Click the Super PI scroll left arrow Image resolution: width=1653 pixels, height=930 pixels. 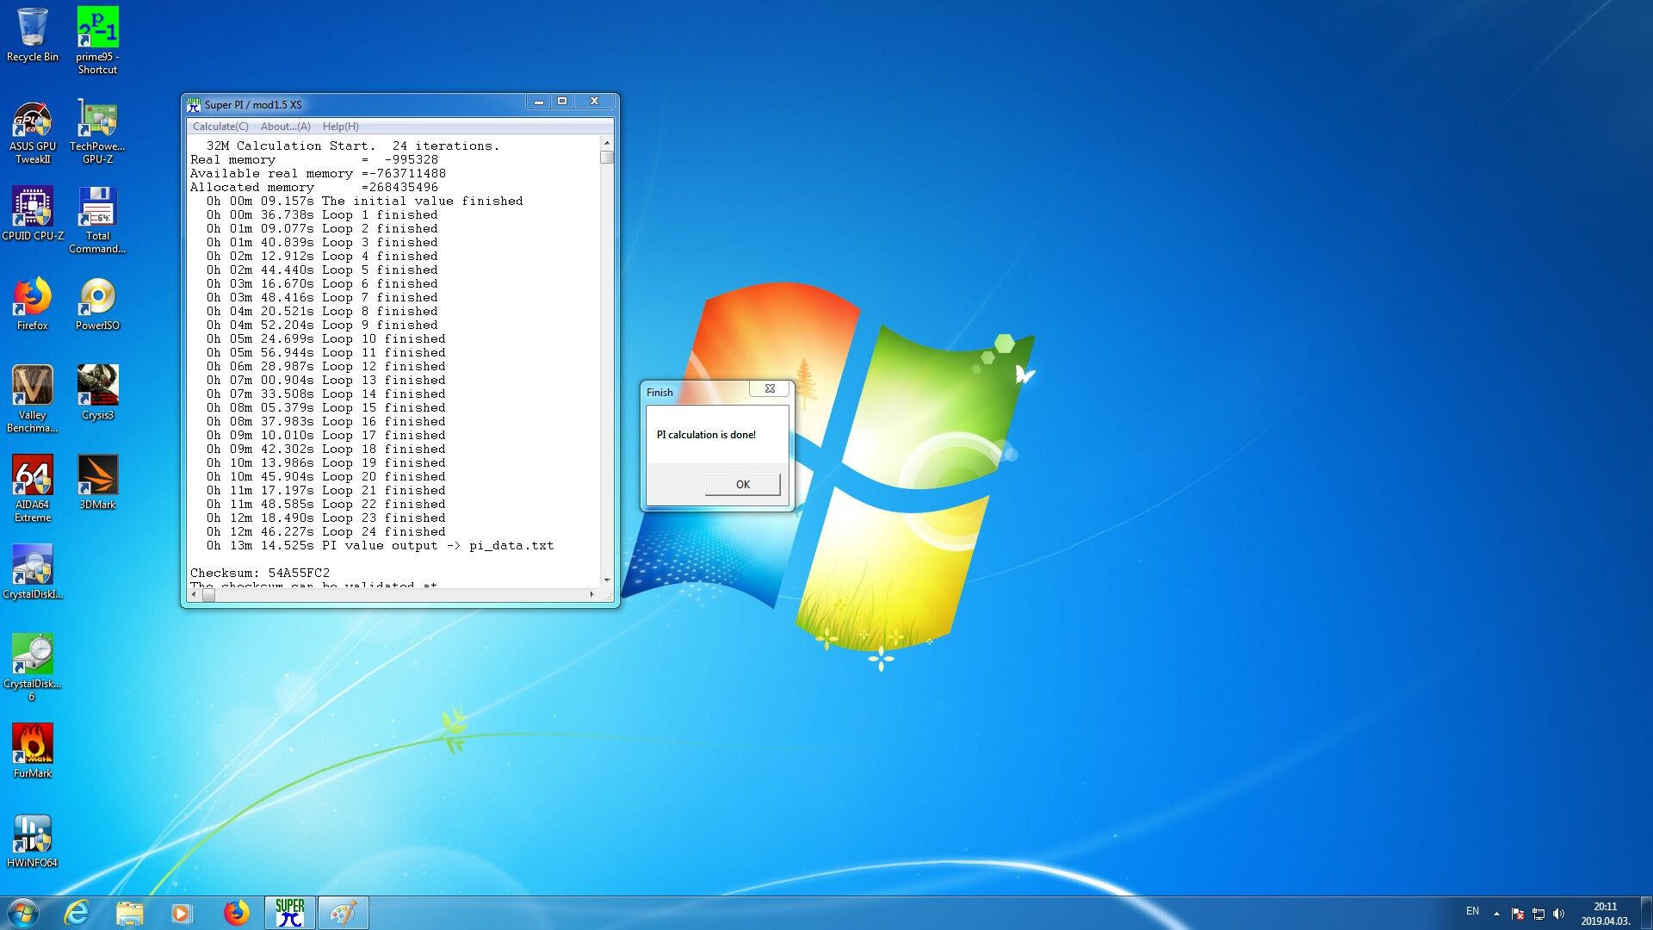click(x=194, y=594)
